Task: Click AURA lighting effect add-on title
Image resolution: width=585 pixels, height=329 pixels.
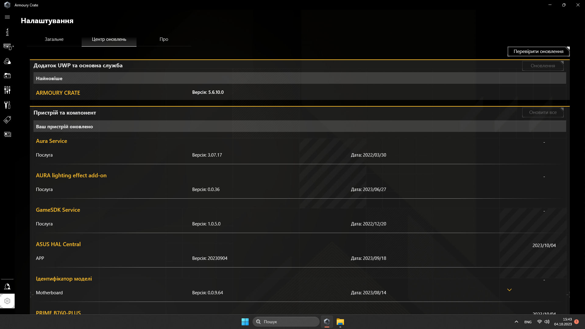Action: [71, 175]
